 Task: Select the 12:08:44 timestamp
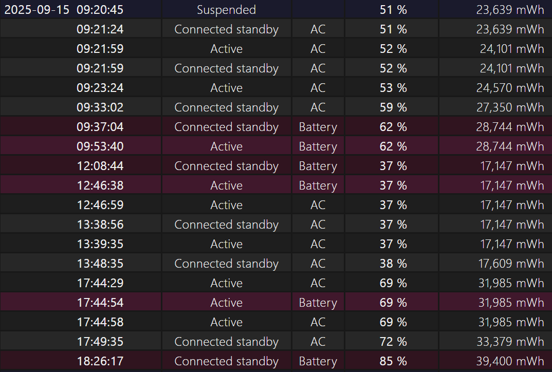100,166
